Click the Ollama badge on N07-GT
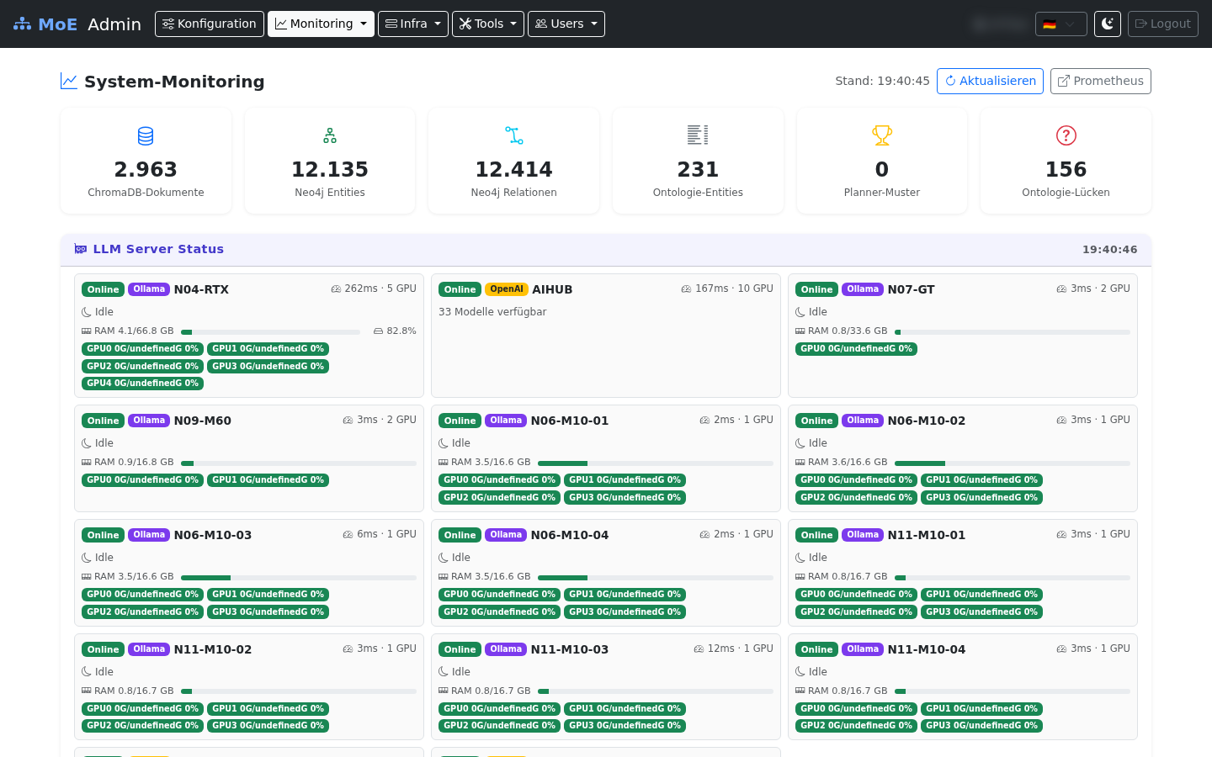Viewport: 1212px width, 757px height. pyautogui.click(x=863, y=289)
